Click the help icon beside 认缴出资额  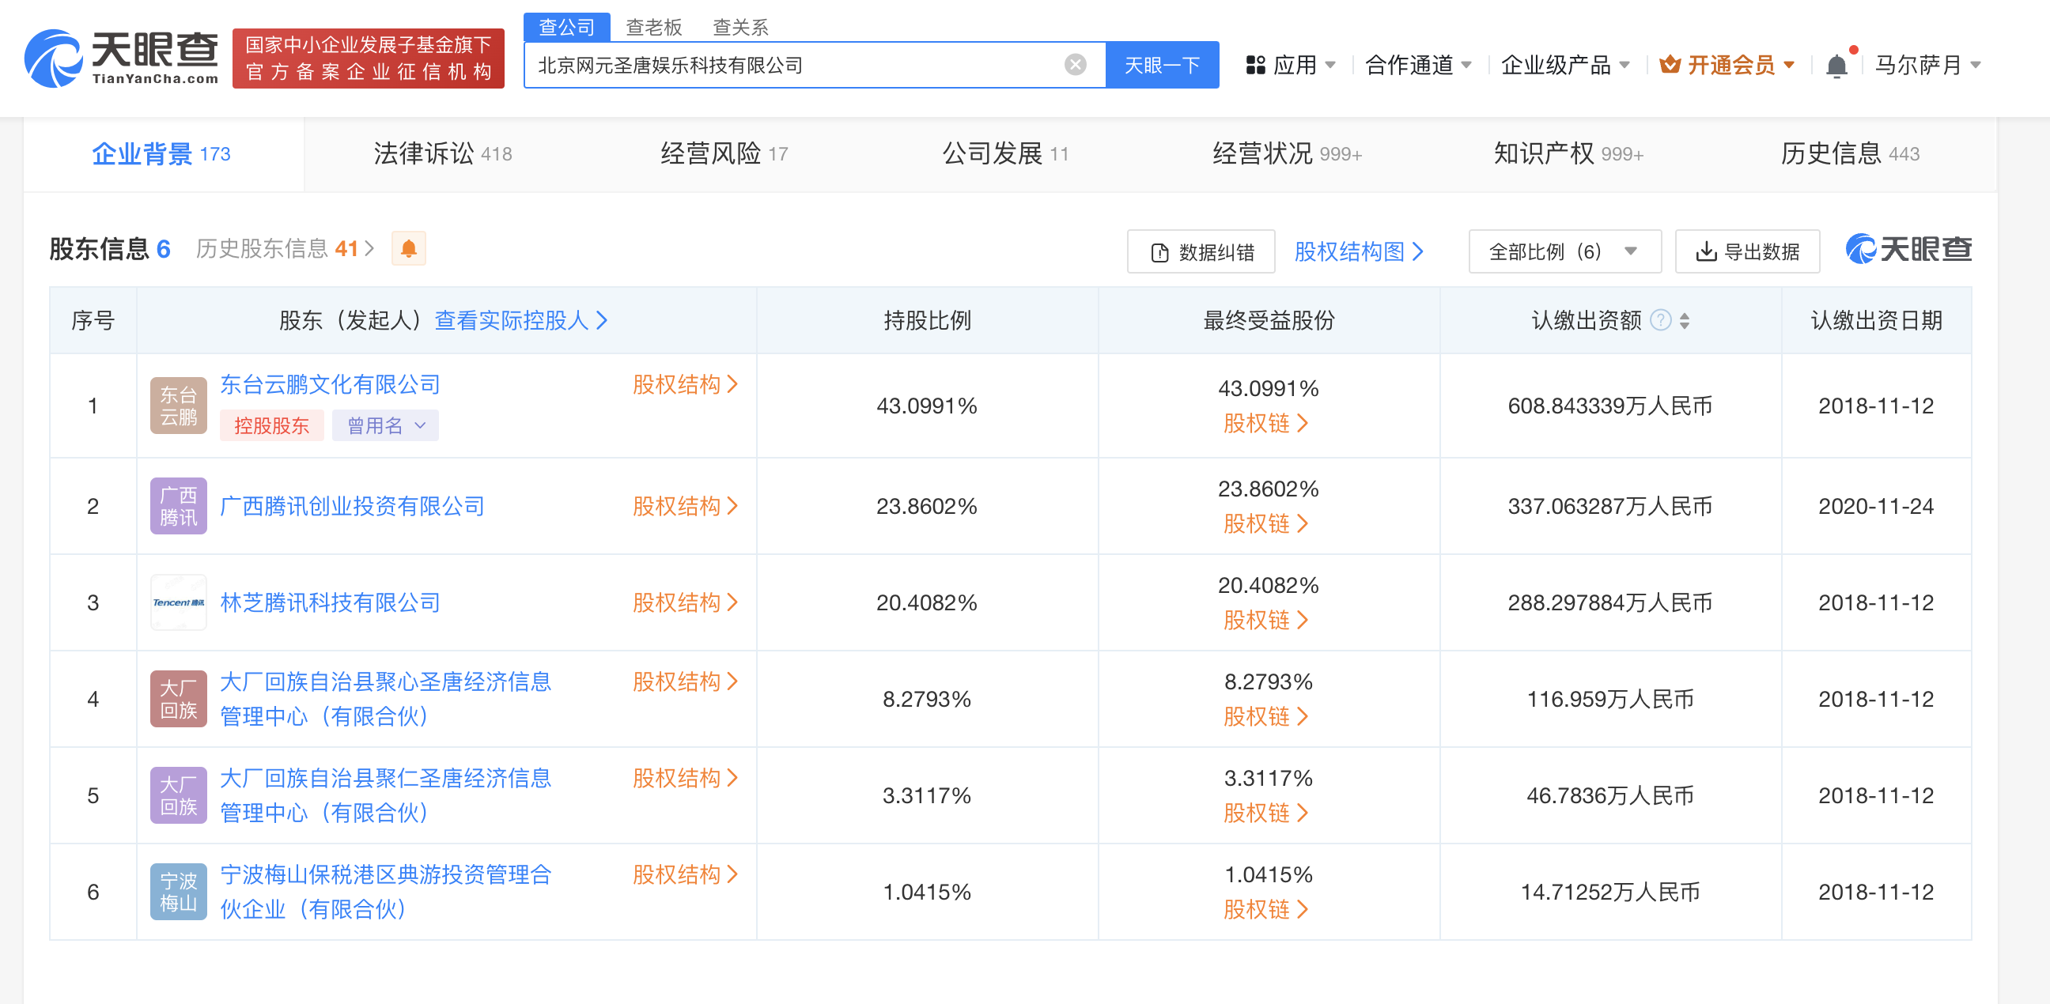(x=1661, y=320)
